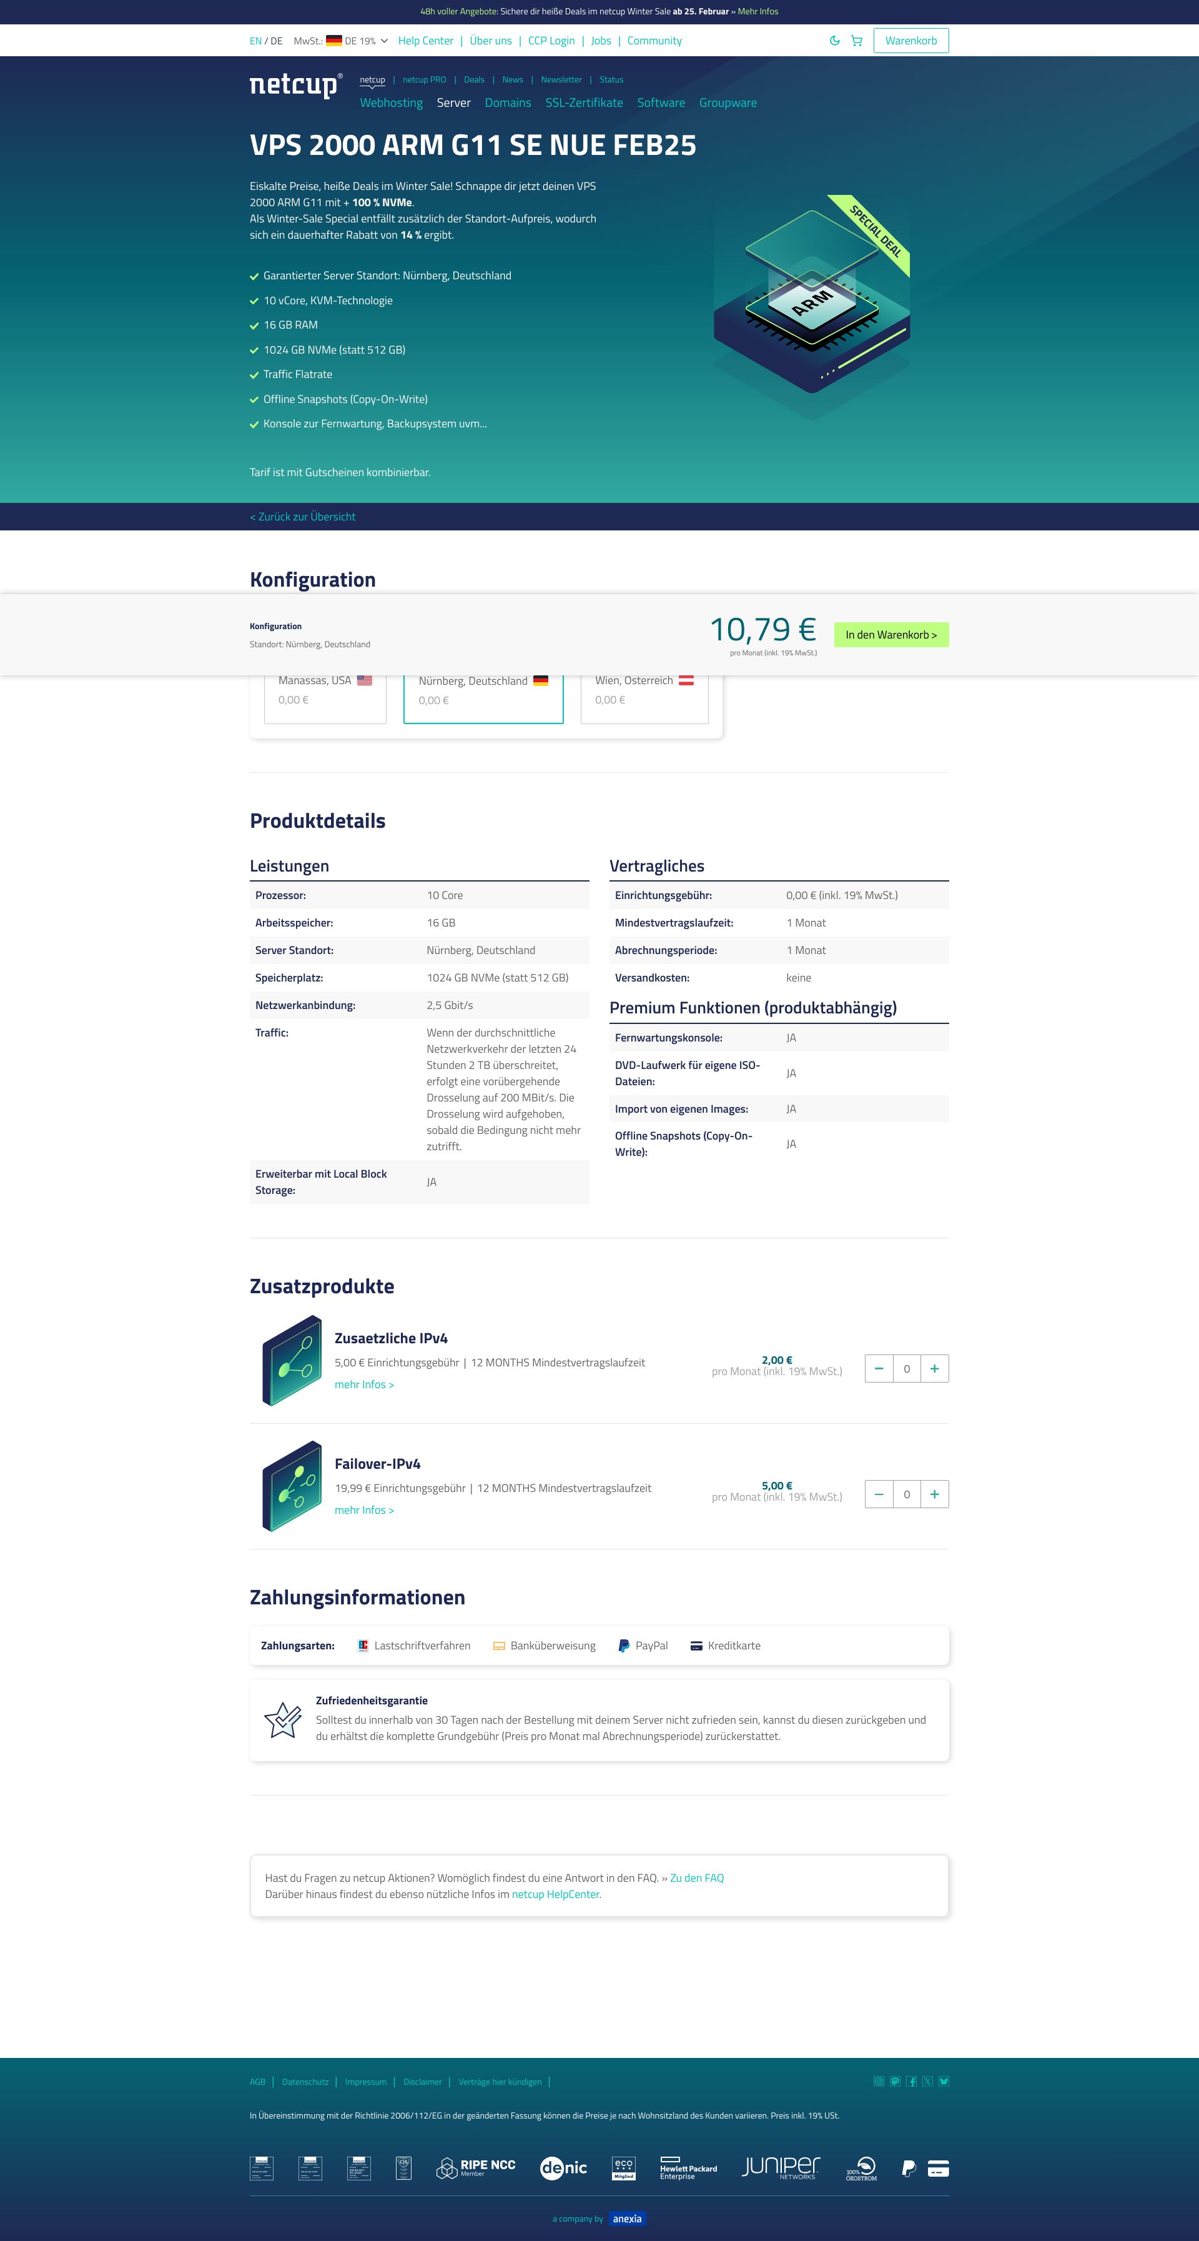Click the Failover-IPv4 product image

[292, 1486]
